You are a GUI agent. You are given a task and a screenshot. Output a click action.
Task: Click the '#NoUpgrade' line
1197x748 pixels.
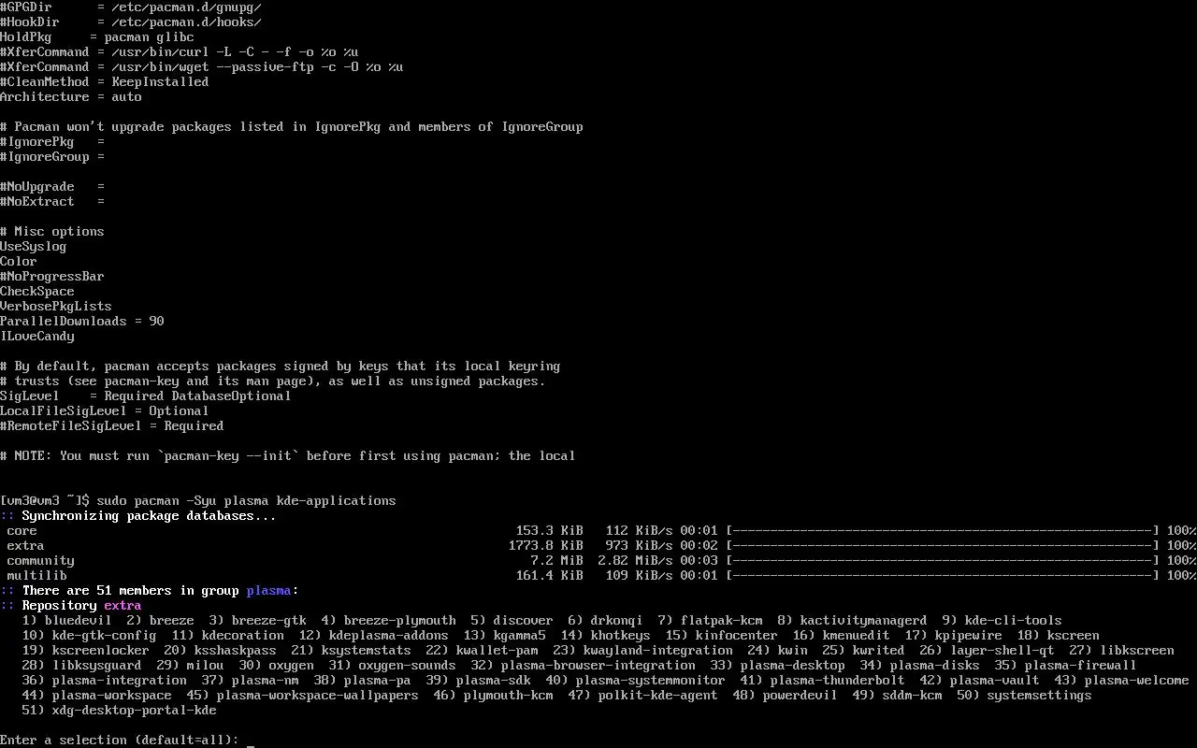[52, 187]
